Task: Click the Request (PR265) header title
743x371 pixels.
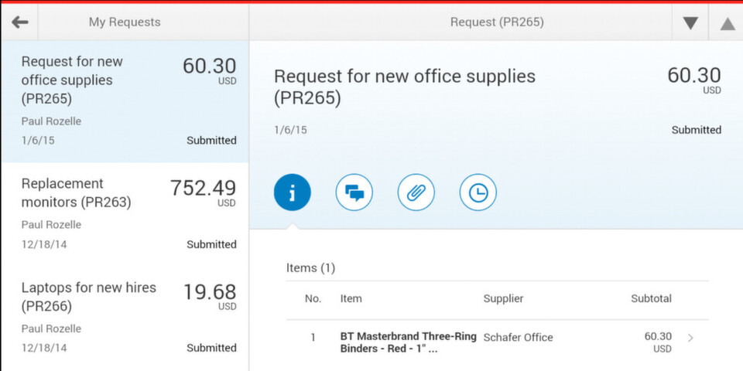Action: (x=497, y=22)
